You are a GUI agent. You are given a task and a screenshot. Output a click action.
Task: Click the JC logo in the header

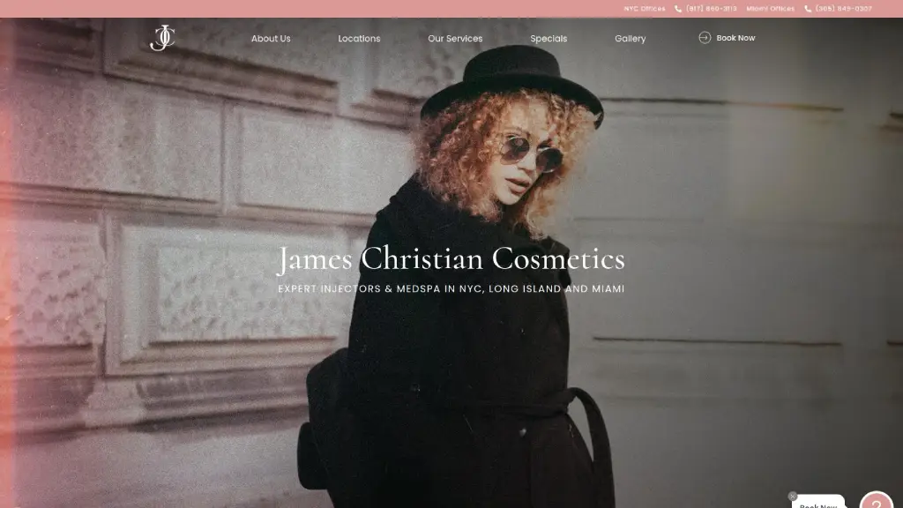click(162, 38)
